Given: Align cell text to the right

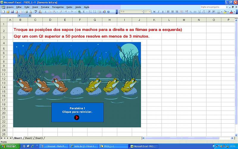Looking at the screenshot, I should [x=177, y=12].
